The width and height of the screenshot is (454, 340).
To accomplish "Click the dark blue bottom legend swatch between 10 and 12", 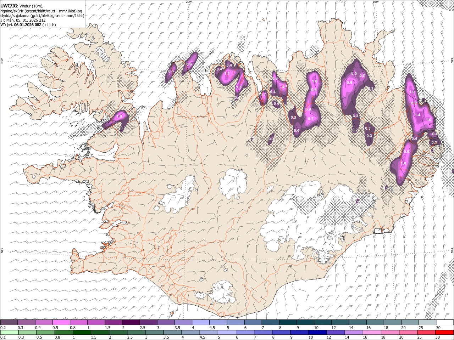I will (x=317, y=333).
